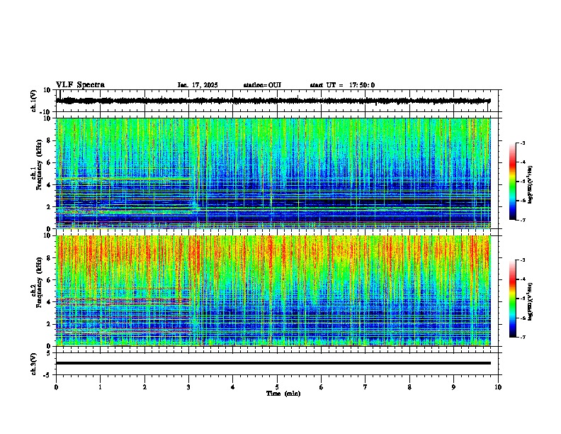Click time axis tick label 2
Viewport: 561px width, 434px height.
(x=144, y=387)
